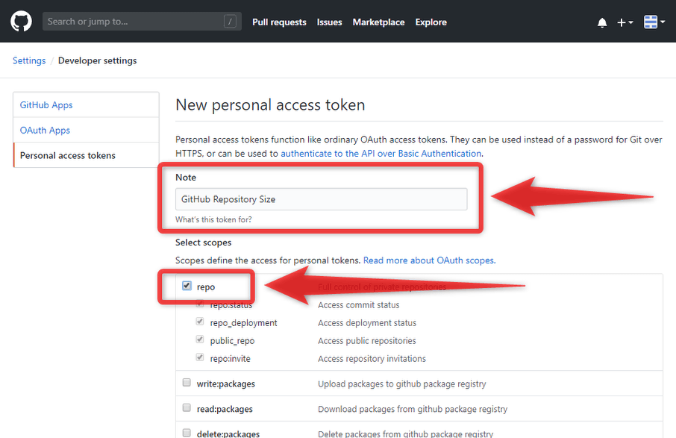Viewport: 676px width, 438px height.
Task: Toggle the public_repo checkbox
Action: [200, 340]
